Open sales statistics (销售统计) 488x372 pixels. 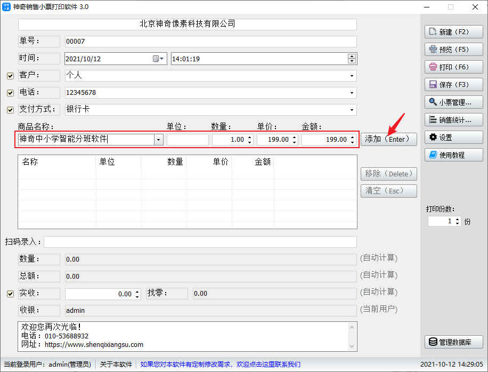point(453,120)
